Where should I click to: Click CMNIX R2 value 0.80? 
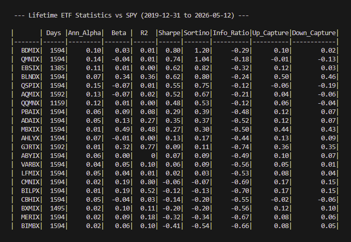pos(148,182)
